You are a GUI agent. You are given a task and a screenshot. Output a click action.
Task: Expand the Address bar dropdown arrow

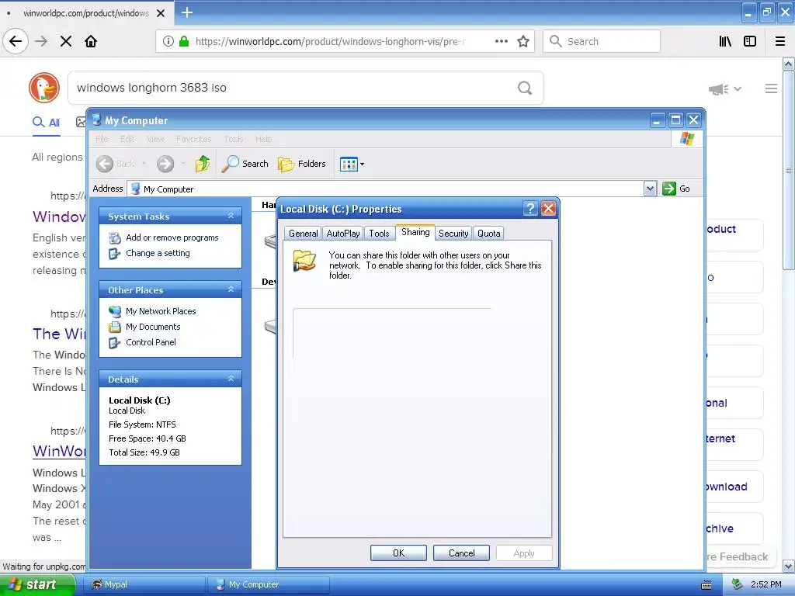650,189
